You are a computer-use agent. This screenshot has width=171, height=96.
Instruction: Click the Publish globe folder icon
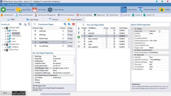click(162, 10)
